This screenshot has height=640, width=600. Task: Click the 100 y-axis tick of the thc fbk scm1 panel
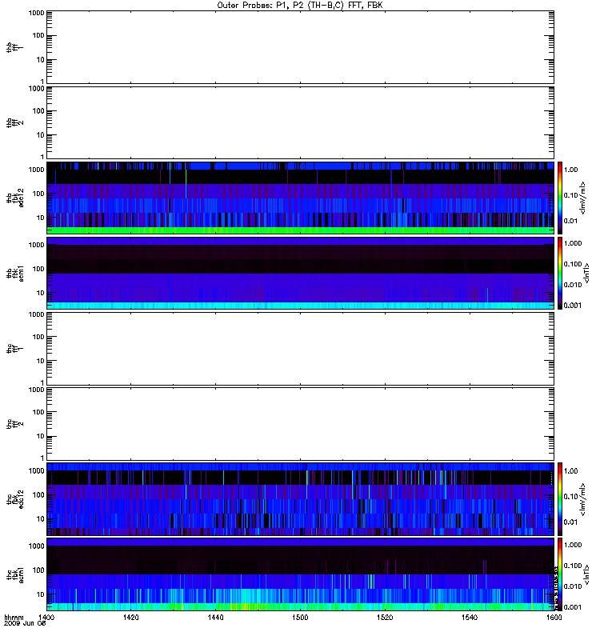coord(38,570)
